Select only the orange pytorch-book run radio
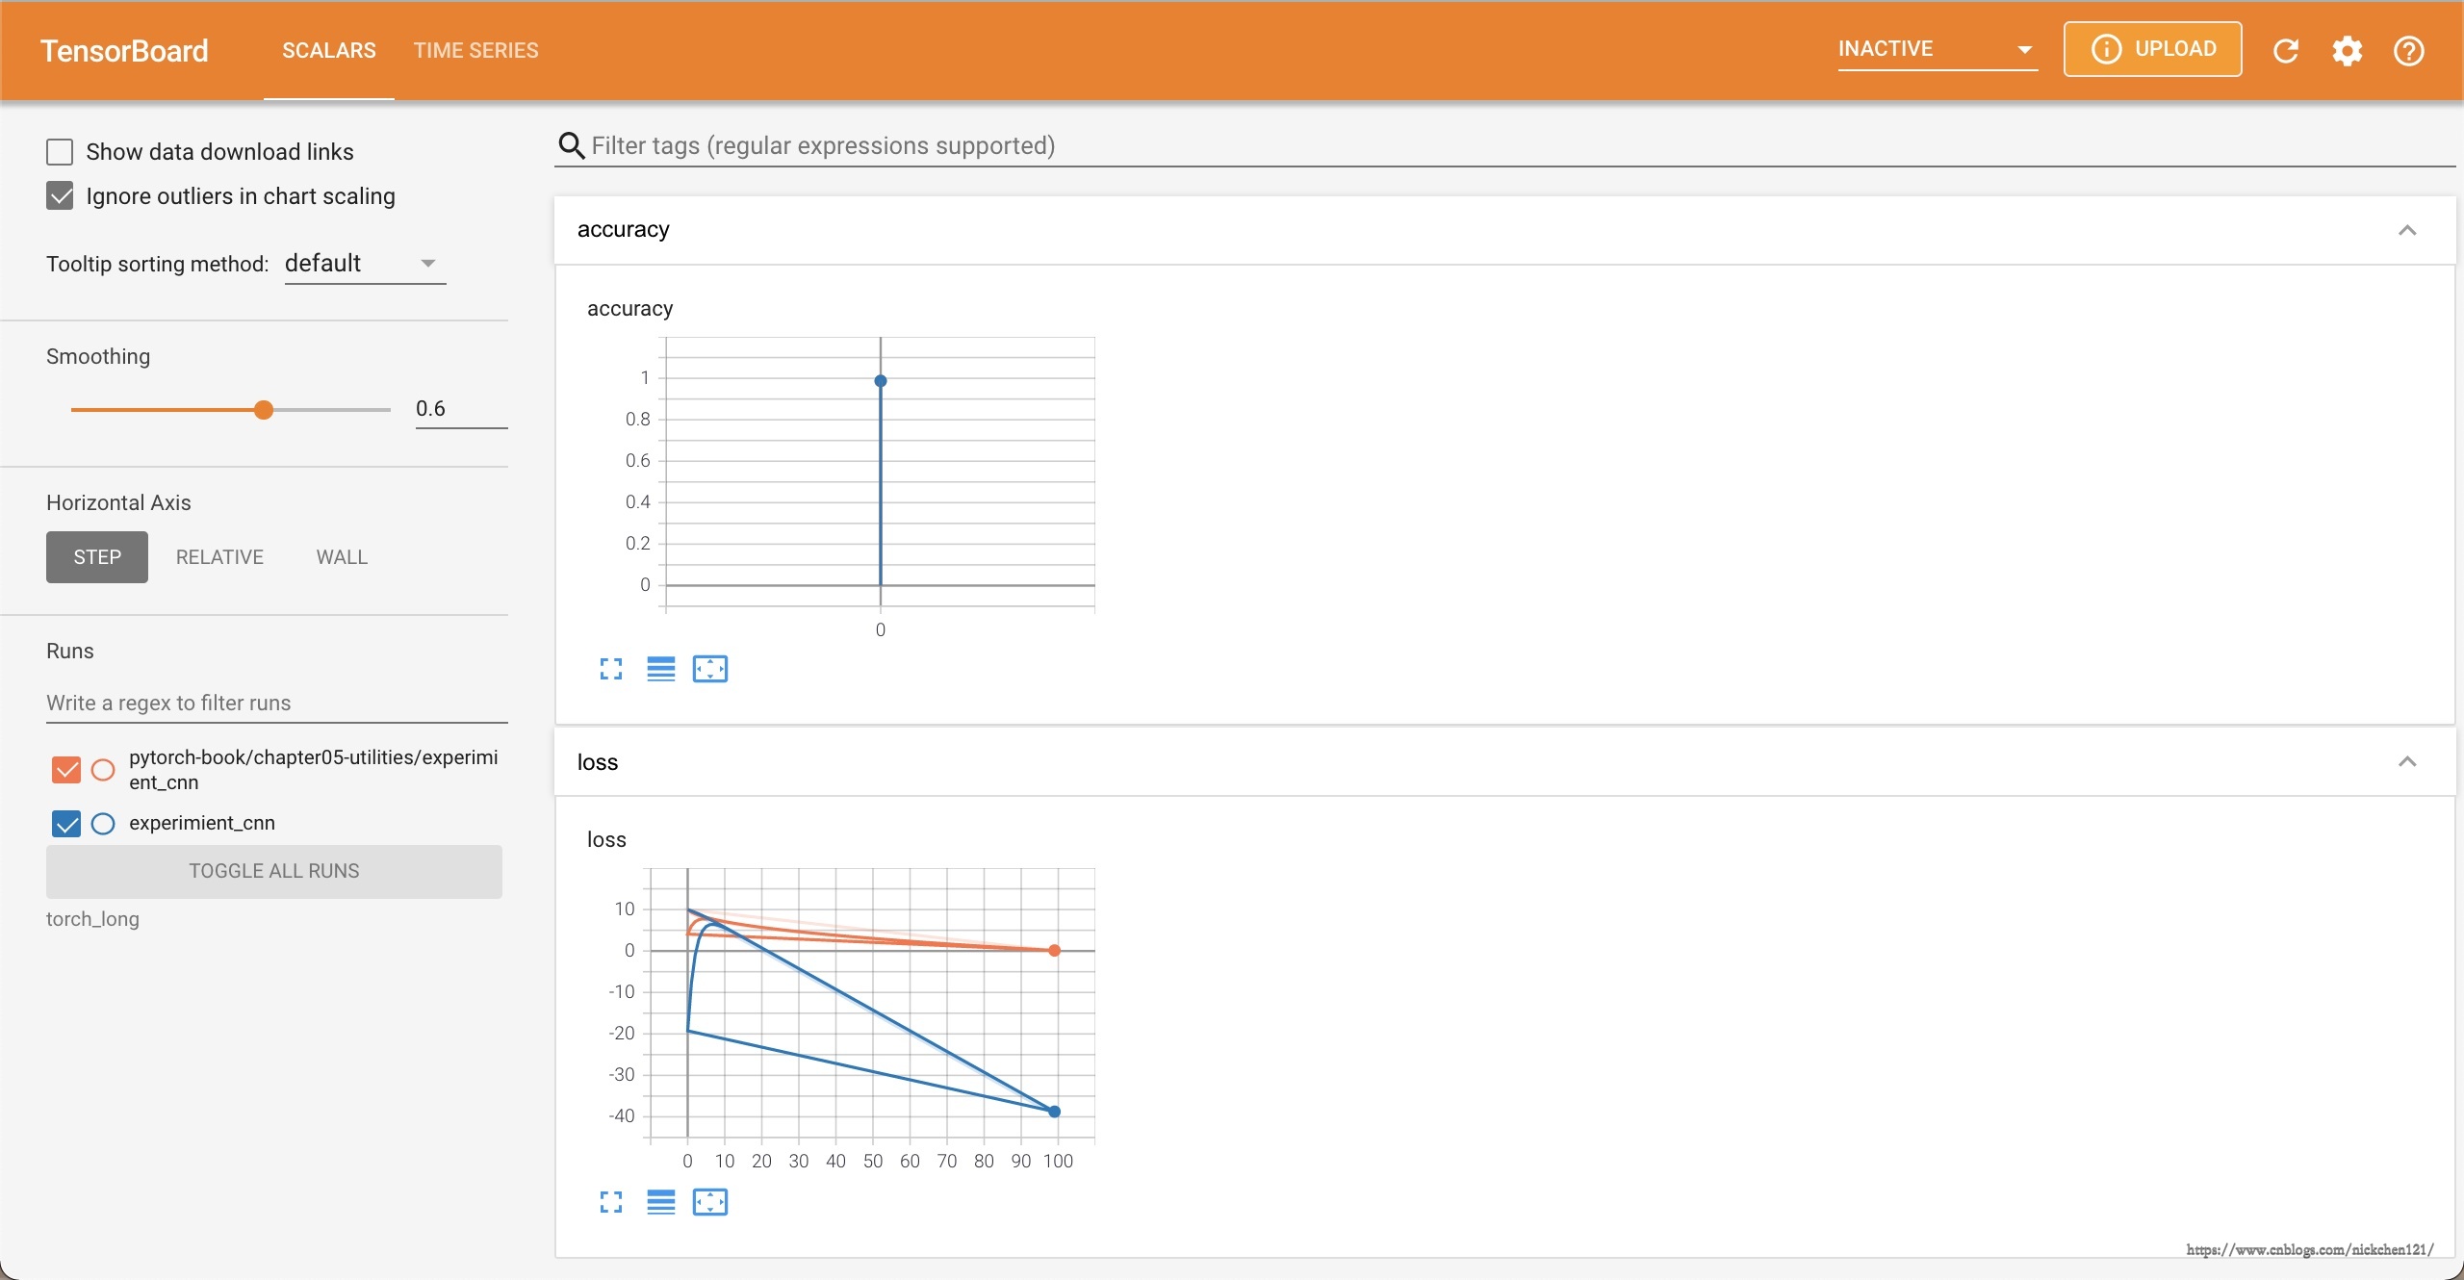The height and width of the screenshot is (1280, 2464). (x=103, y=770)
